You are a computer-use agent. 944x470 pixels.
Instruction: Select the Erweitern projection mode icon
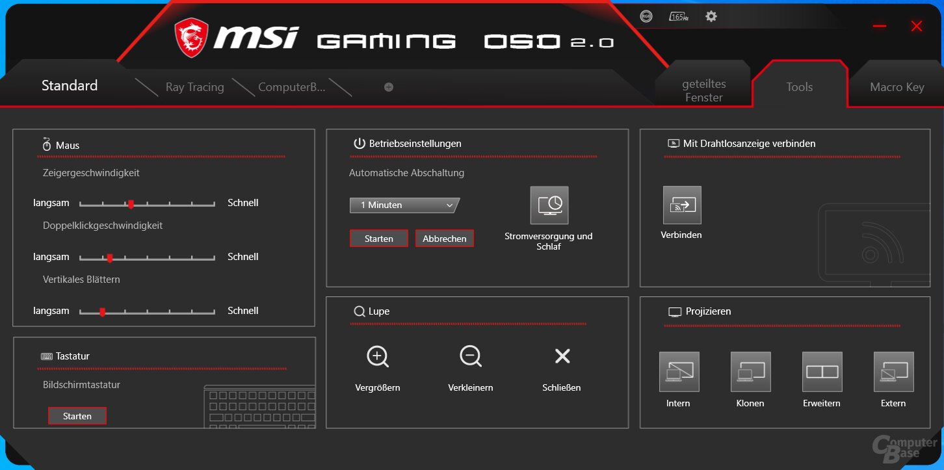click(822, 372)
